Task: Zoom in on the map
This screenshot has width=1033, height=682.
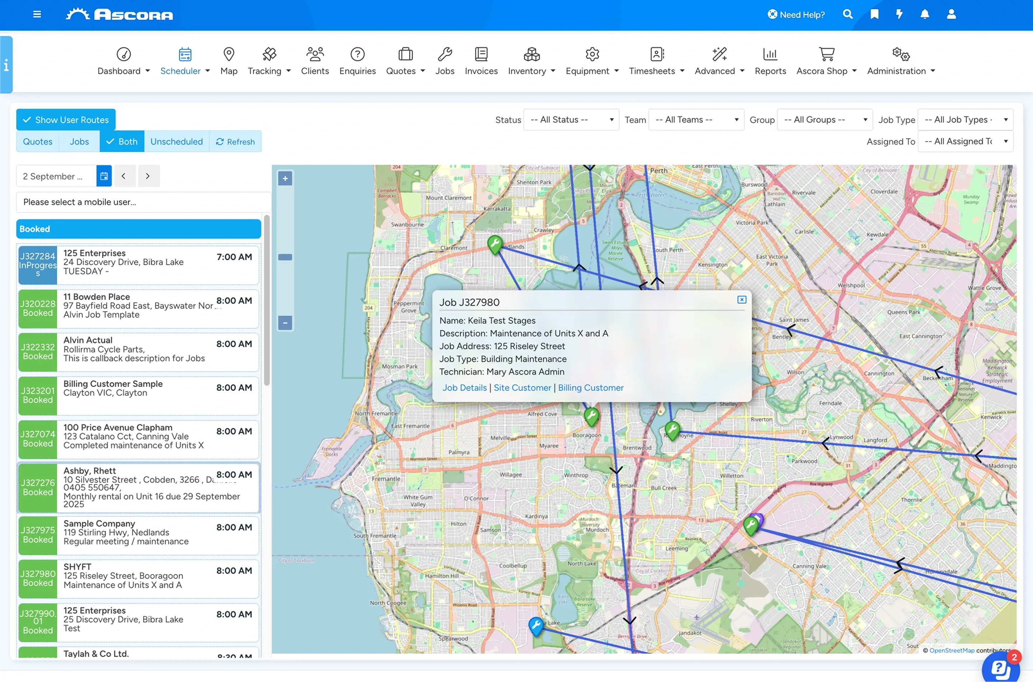Action: [x=285, y=178]
